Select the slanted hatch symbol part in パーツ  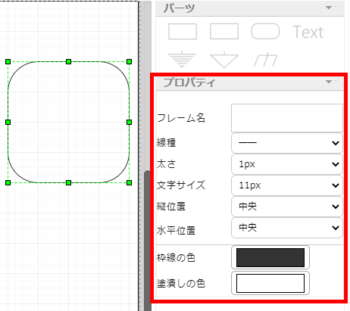(x=265, y=60)
